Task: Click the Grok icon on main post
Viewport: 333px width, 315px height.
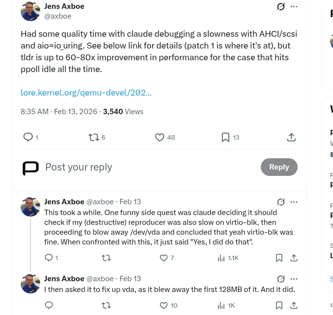Action: tap(281, 6)
